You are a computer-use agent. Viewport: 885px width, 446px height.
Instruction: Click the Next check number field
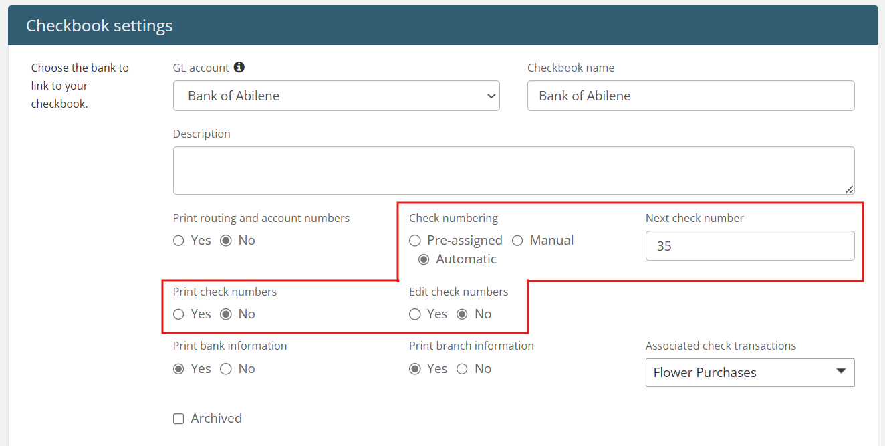pos(749,246)
